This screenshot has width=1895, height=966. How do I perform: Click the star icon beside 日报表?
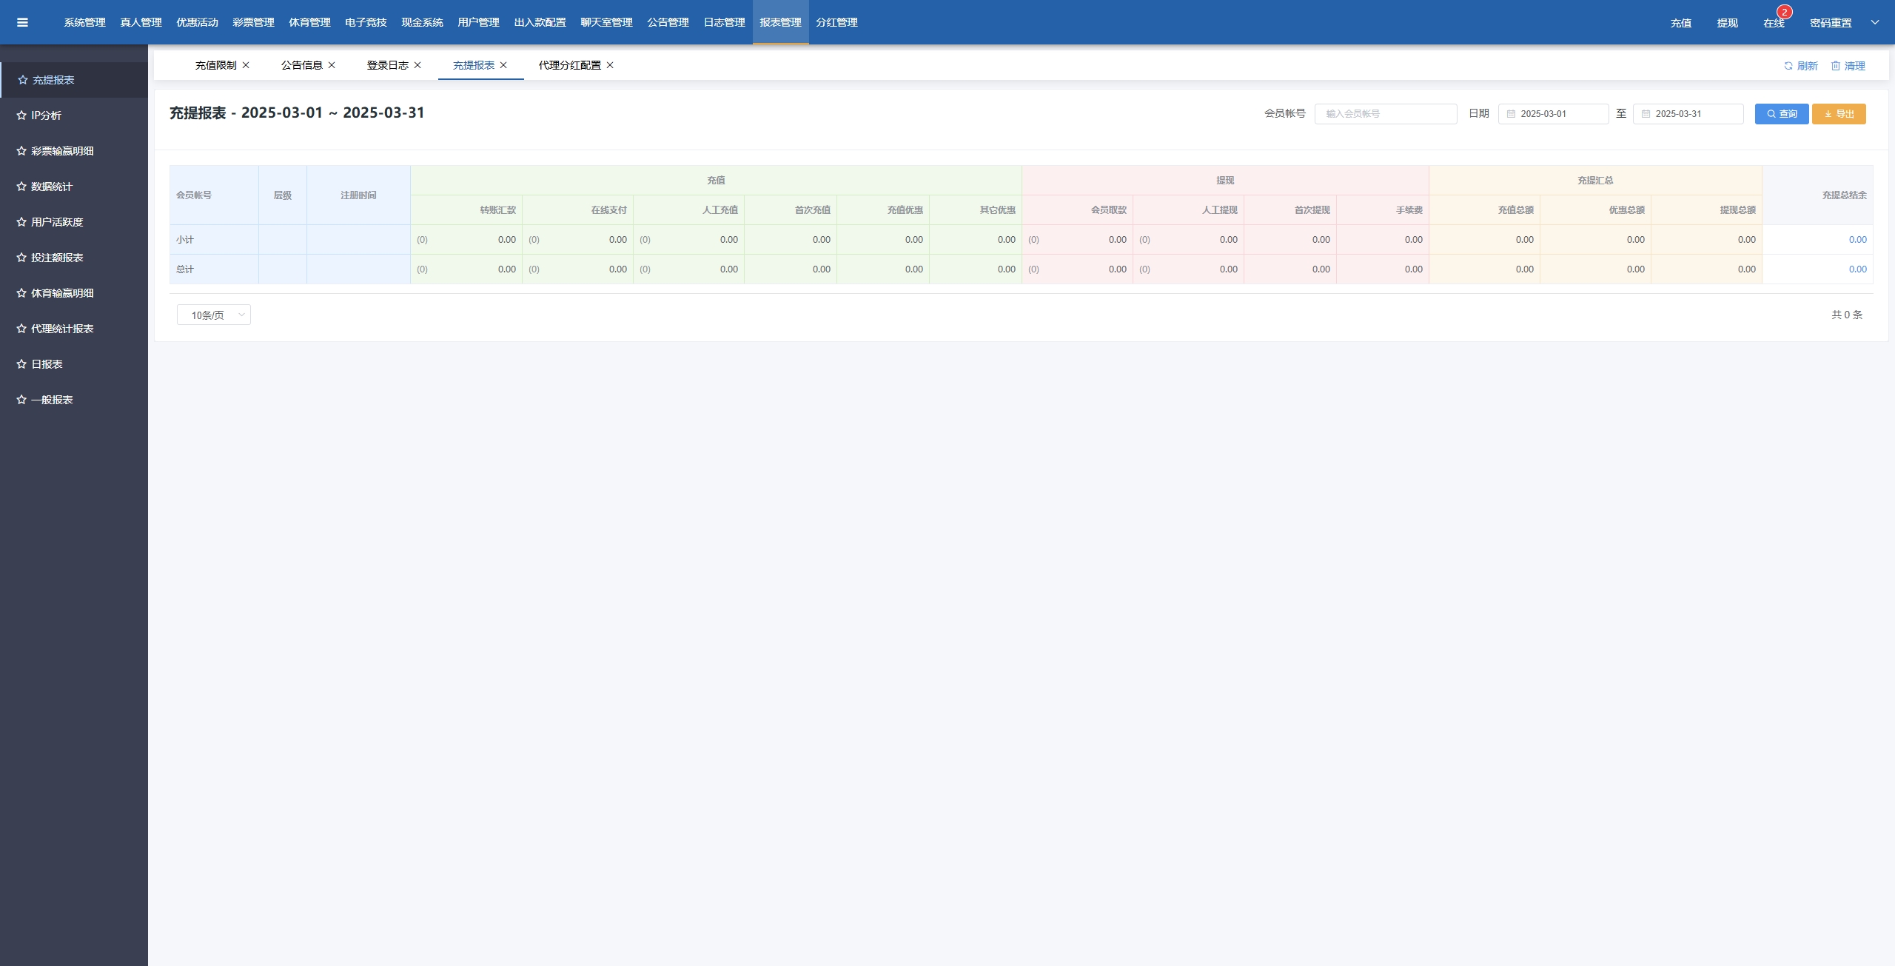pyautogui.click(x=21, y=364)
